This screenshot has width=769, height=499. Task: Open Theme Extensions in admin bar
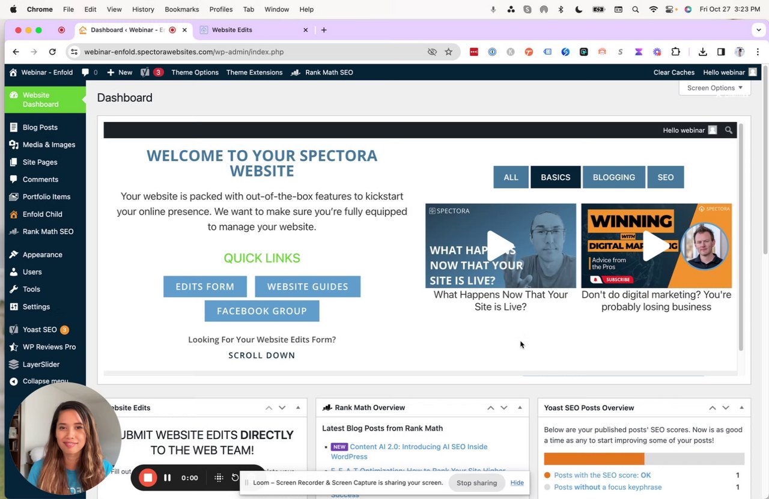[x=254, y=72]
